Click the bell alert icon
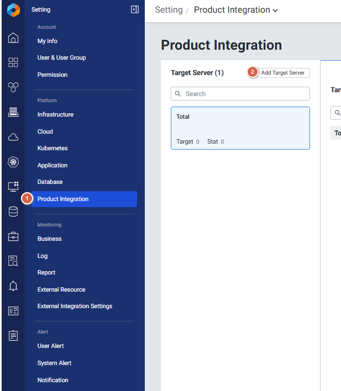The height and width of the screenshot is (391, 341). click(x=13, y=286)
